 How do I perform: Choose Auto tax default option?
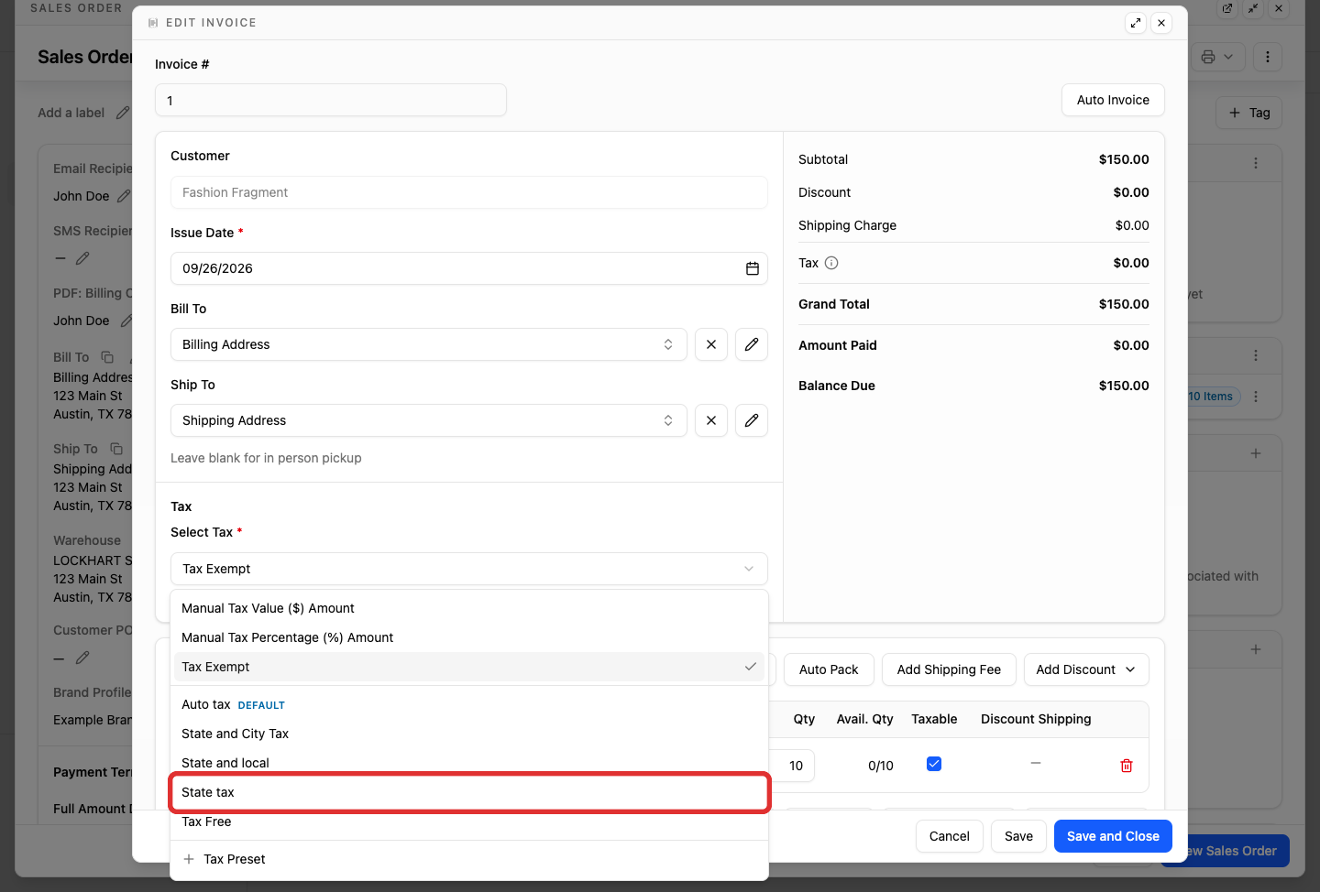[469, 704]
